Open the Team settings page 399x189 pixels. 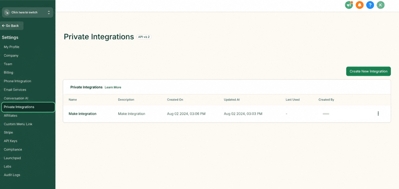coord(8,64)
